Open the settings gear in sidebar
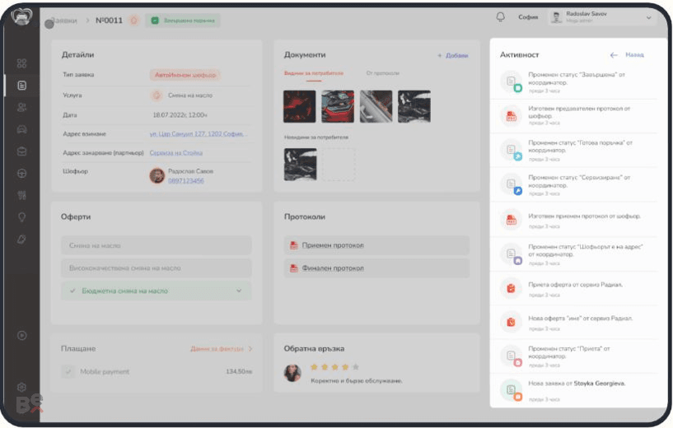This screenshot has height=428, width=673. point(21,388)
